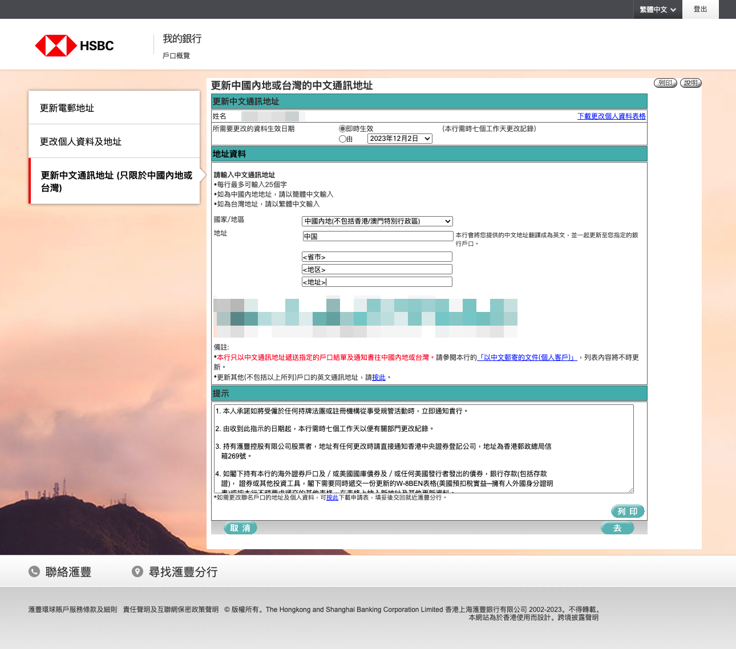Image resolution: width=736 pixels, height=649 pixels.
Task: Click the <地区> address input field
Action: 377,269
